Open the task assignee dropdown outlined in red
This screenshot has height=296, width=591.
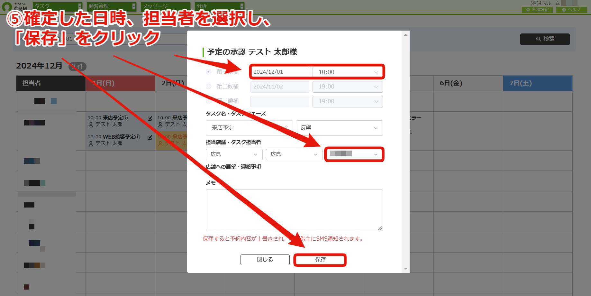coord(354,154)
